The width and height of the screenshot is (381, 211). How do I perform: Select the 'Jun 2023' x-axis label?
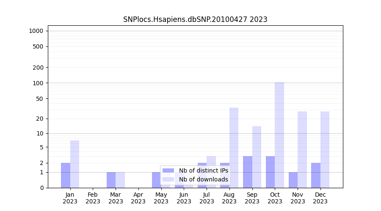point(184,198)
